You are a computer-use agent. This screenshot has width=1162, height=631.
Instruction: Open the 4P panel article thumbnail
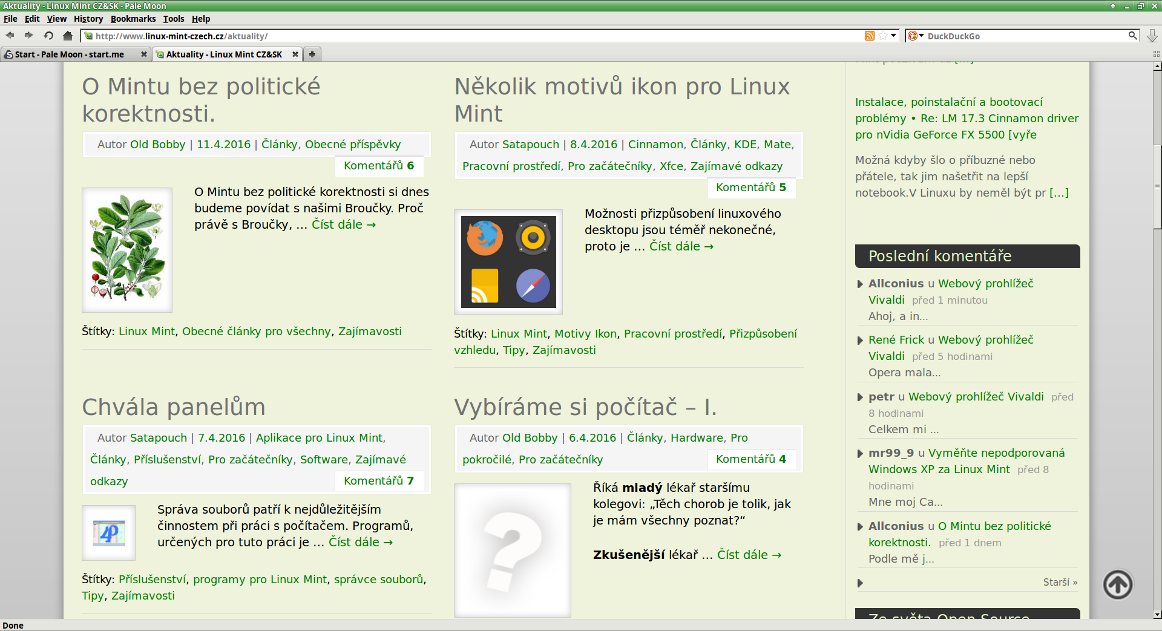(109, 533)
